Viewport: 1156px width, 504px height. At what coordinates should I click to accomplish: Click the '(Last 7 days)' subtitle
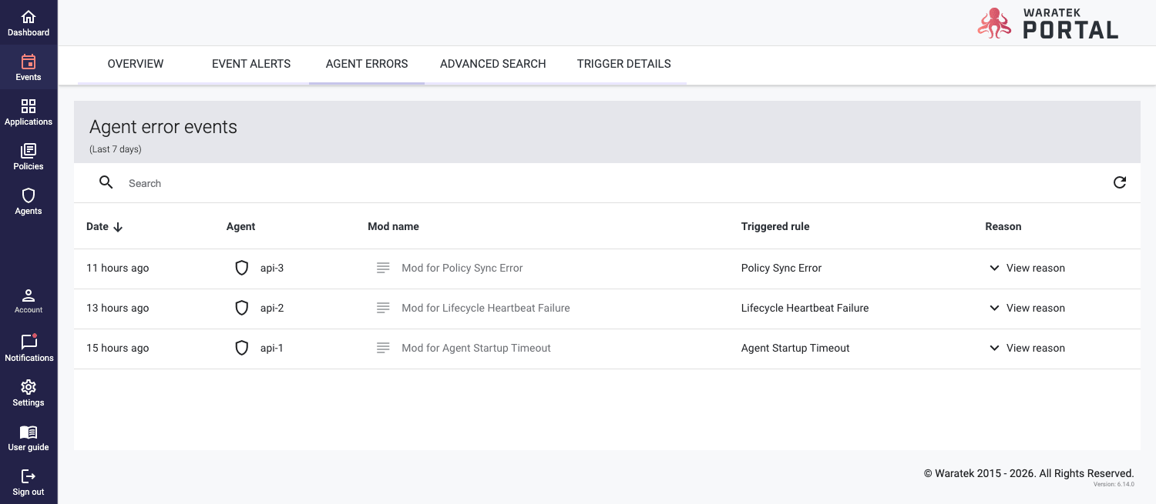pos(116,149)
